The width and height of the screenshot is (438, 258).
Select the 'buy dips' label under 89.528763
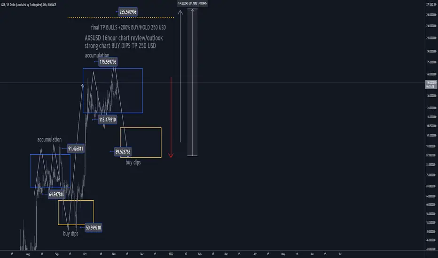[133, 162]
